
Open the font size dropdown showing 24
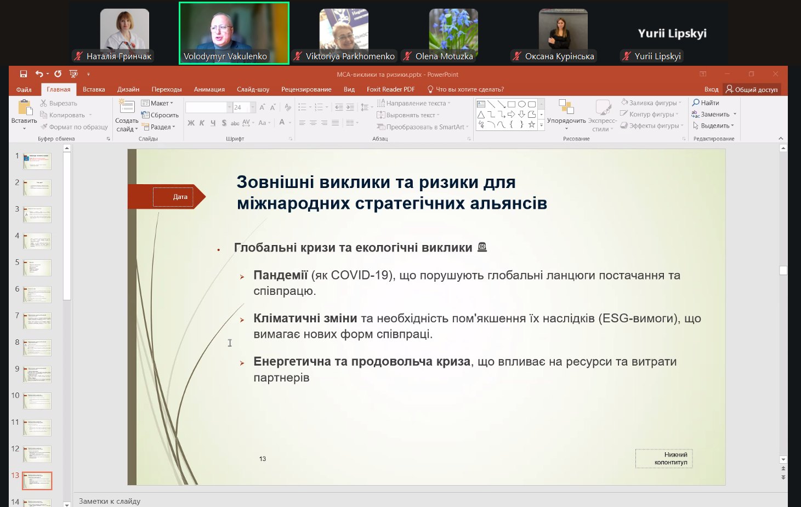click(x=253, y=107)
